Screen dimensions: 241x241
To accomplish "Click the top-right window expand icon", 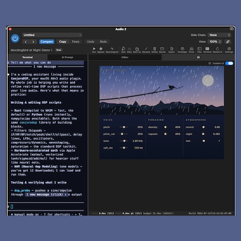I will pyautogui.click(x=231, y=29).
